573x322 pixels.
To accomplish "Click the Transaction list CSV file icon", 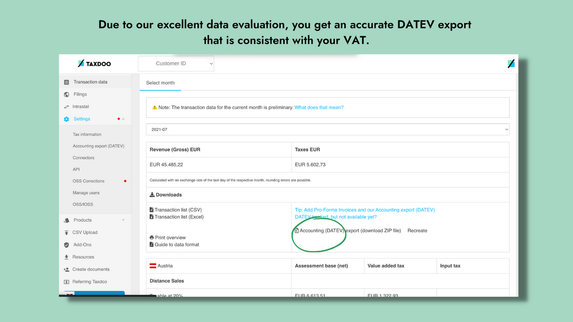I will (151, 210).
